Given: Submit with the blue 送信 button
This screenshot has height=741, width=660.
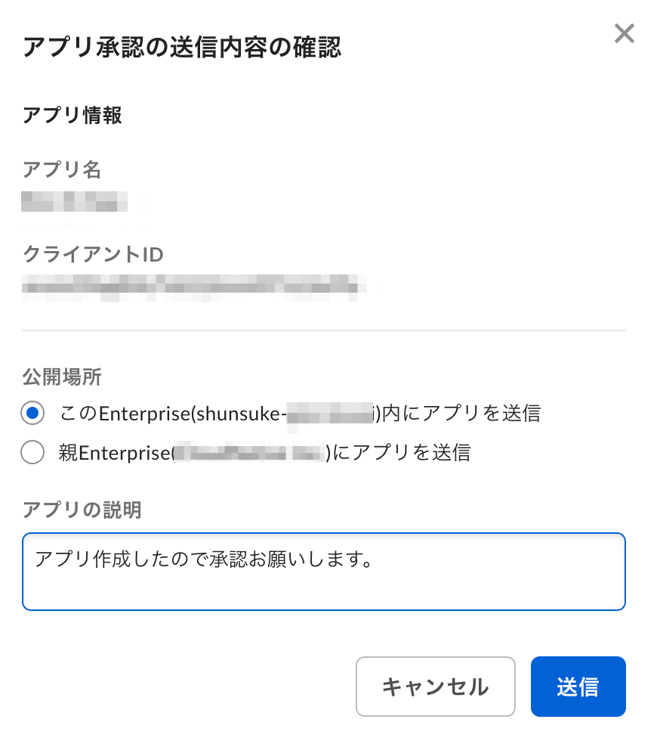Looking at the screenshot, I should pyautogui.click(x=578, y=686).
